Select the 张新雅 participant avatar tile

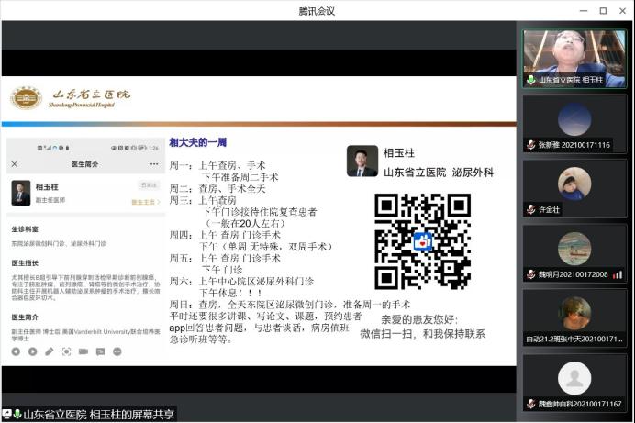[574, 119]
